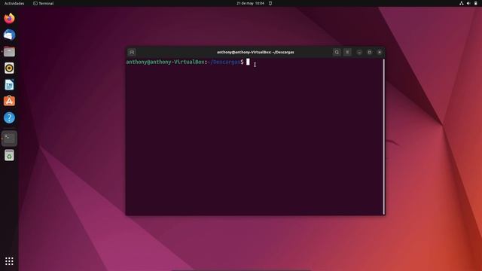Open the terminal hamburger menu
The image size is (482, 271).
coord(347,52)
